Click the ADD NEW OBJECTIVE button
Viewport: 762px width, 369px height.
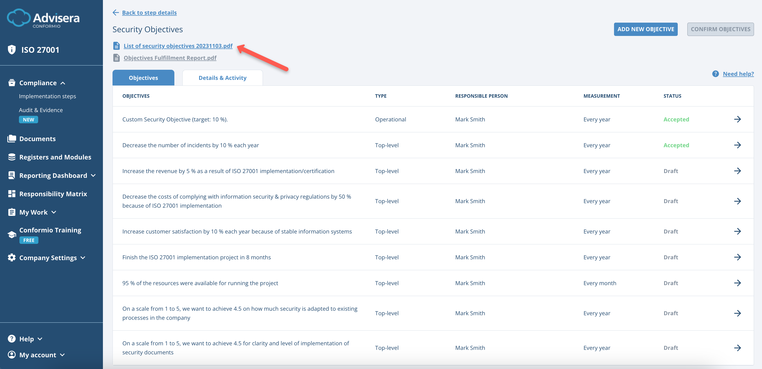coord(646,29)
